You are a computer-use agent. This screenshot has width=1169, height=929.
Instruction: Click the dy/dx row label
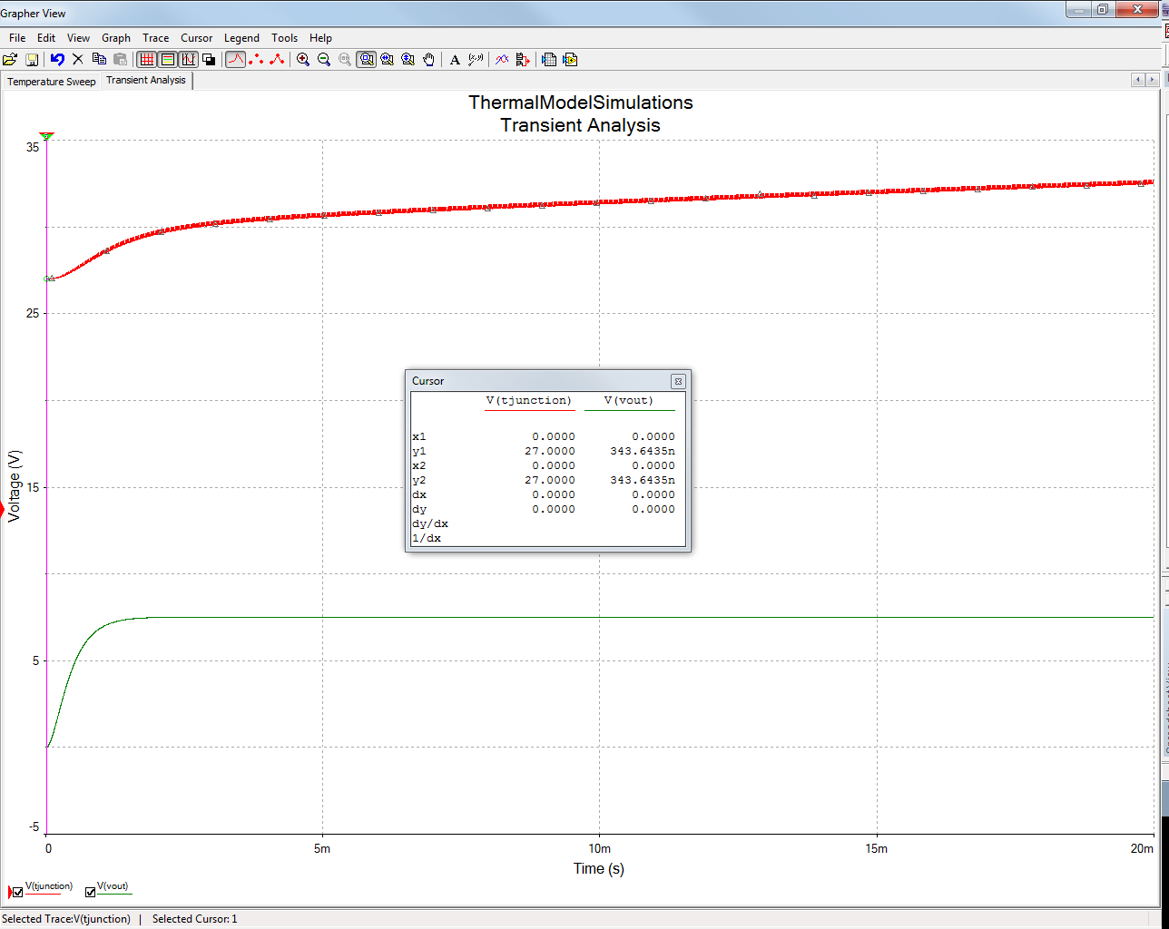coord(430,524)
